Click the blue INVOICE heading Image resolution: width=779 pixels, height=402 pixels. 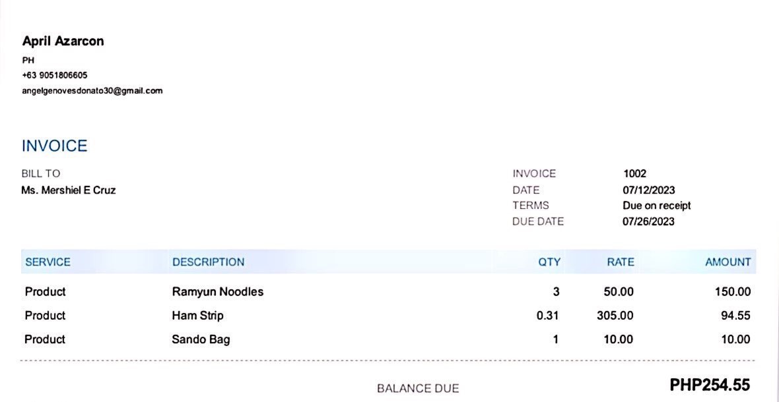[54, 146]
